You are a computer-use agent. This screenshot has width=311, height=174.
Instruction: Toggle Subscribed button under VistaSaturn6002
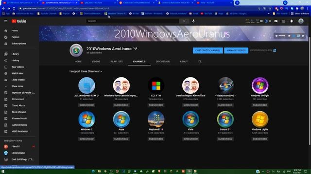coord(225,105)
